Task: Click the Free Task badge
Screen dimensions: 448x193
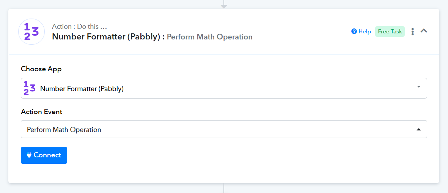Action: 390,31
